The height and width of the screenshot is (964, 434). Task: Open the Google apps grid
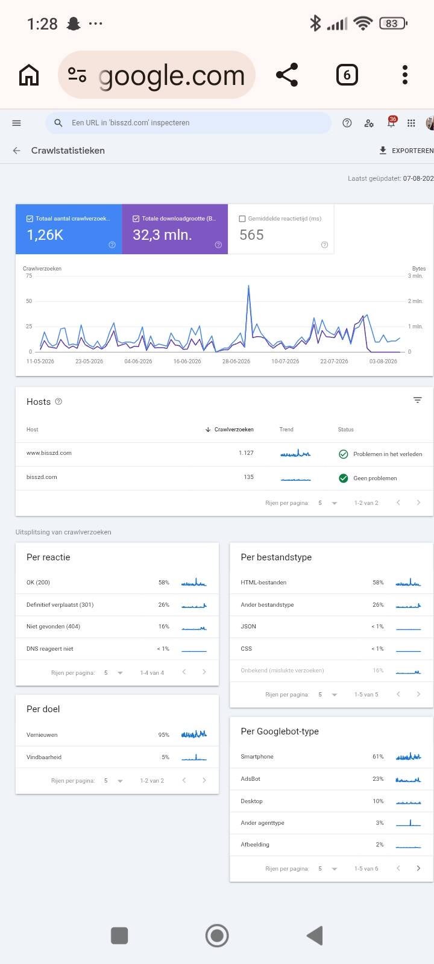[x=411, y=123]
